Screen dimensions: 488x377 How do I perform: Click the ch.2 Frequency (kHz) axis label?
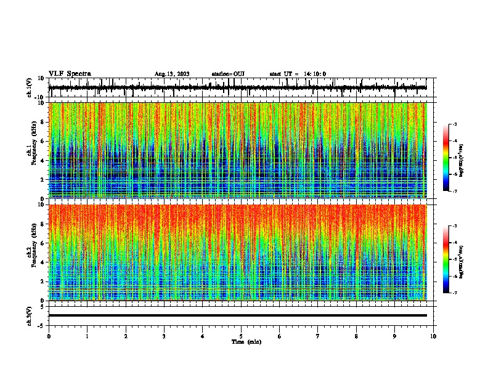pyautogui.click(x=32, y=245)
